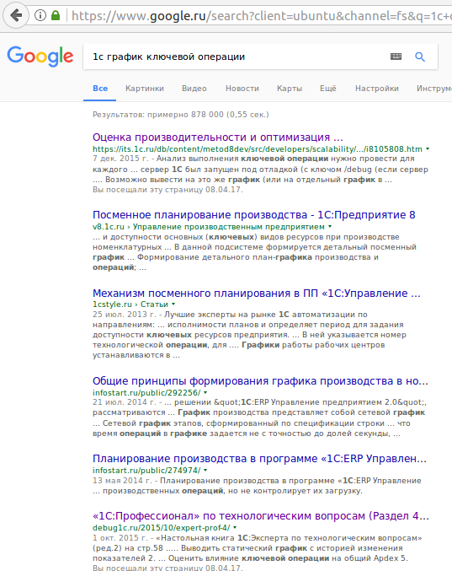Open the Ещё menu

[327, 89]
